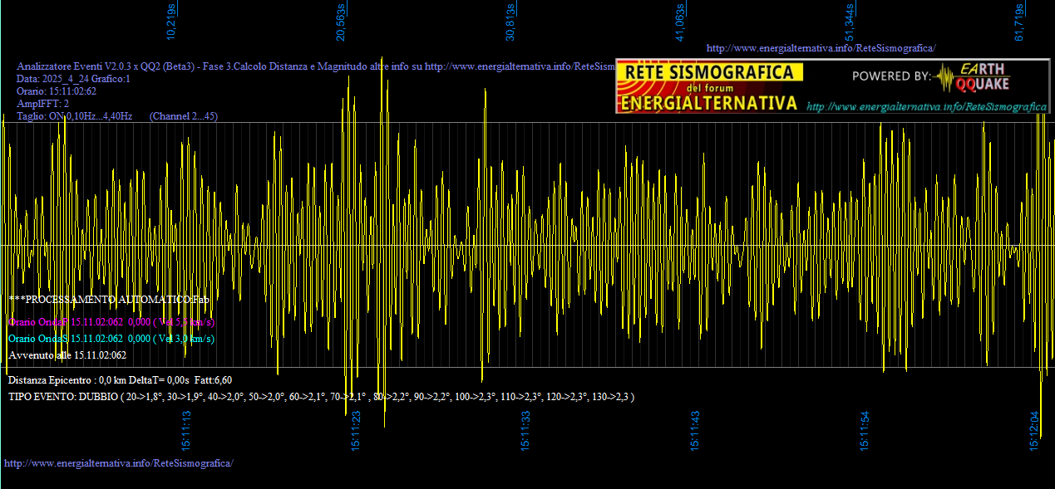
Task: Click the 15:11:54 clock time label
Action: [865, 430]
